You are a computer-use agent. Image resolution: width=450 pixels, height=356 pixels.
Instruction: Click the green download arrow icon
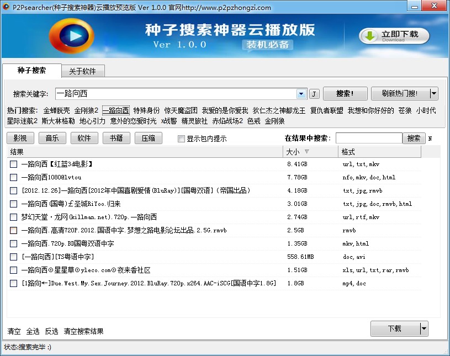369,36
